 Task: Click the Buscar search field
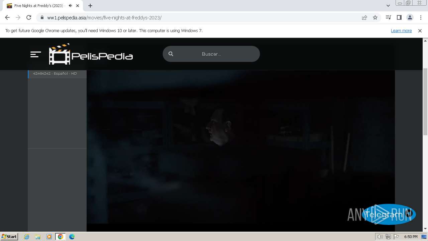(211, 54)
